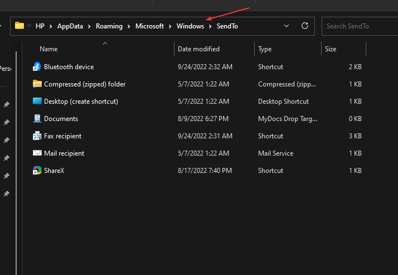Screen dimensions: 398x275
Task: Refresh the SendTo folder view
Action: coord(304,26)
